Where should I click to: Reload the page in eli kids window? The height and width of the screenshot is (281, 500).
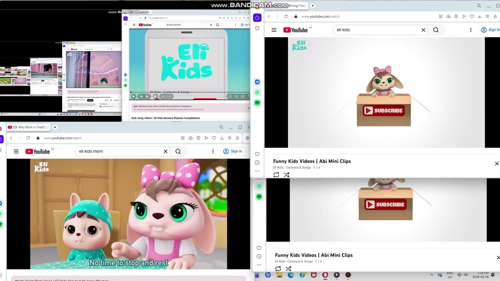[x=286, y=16]
